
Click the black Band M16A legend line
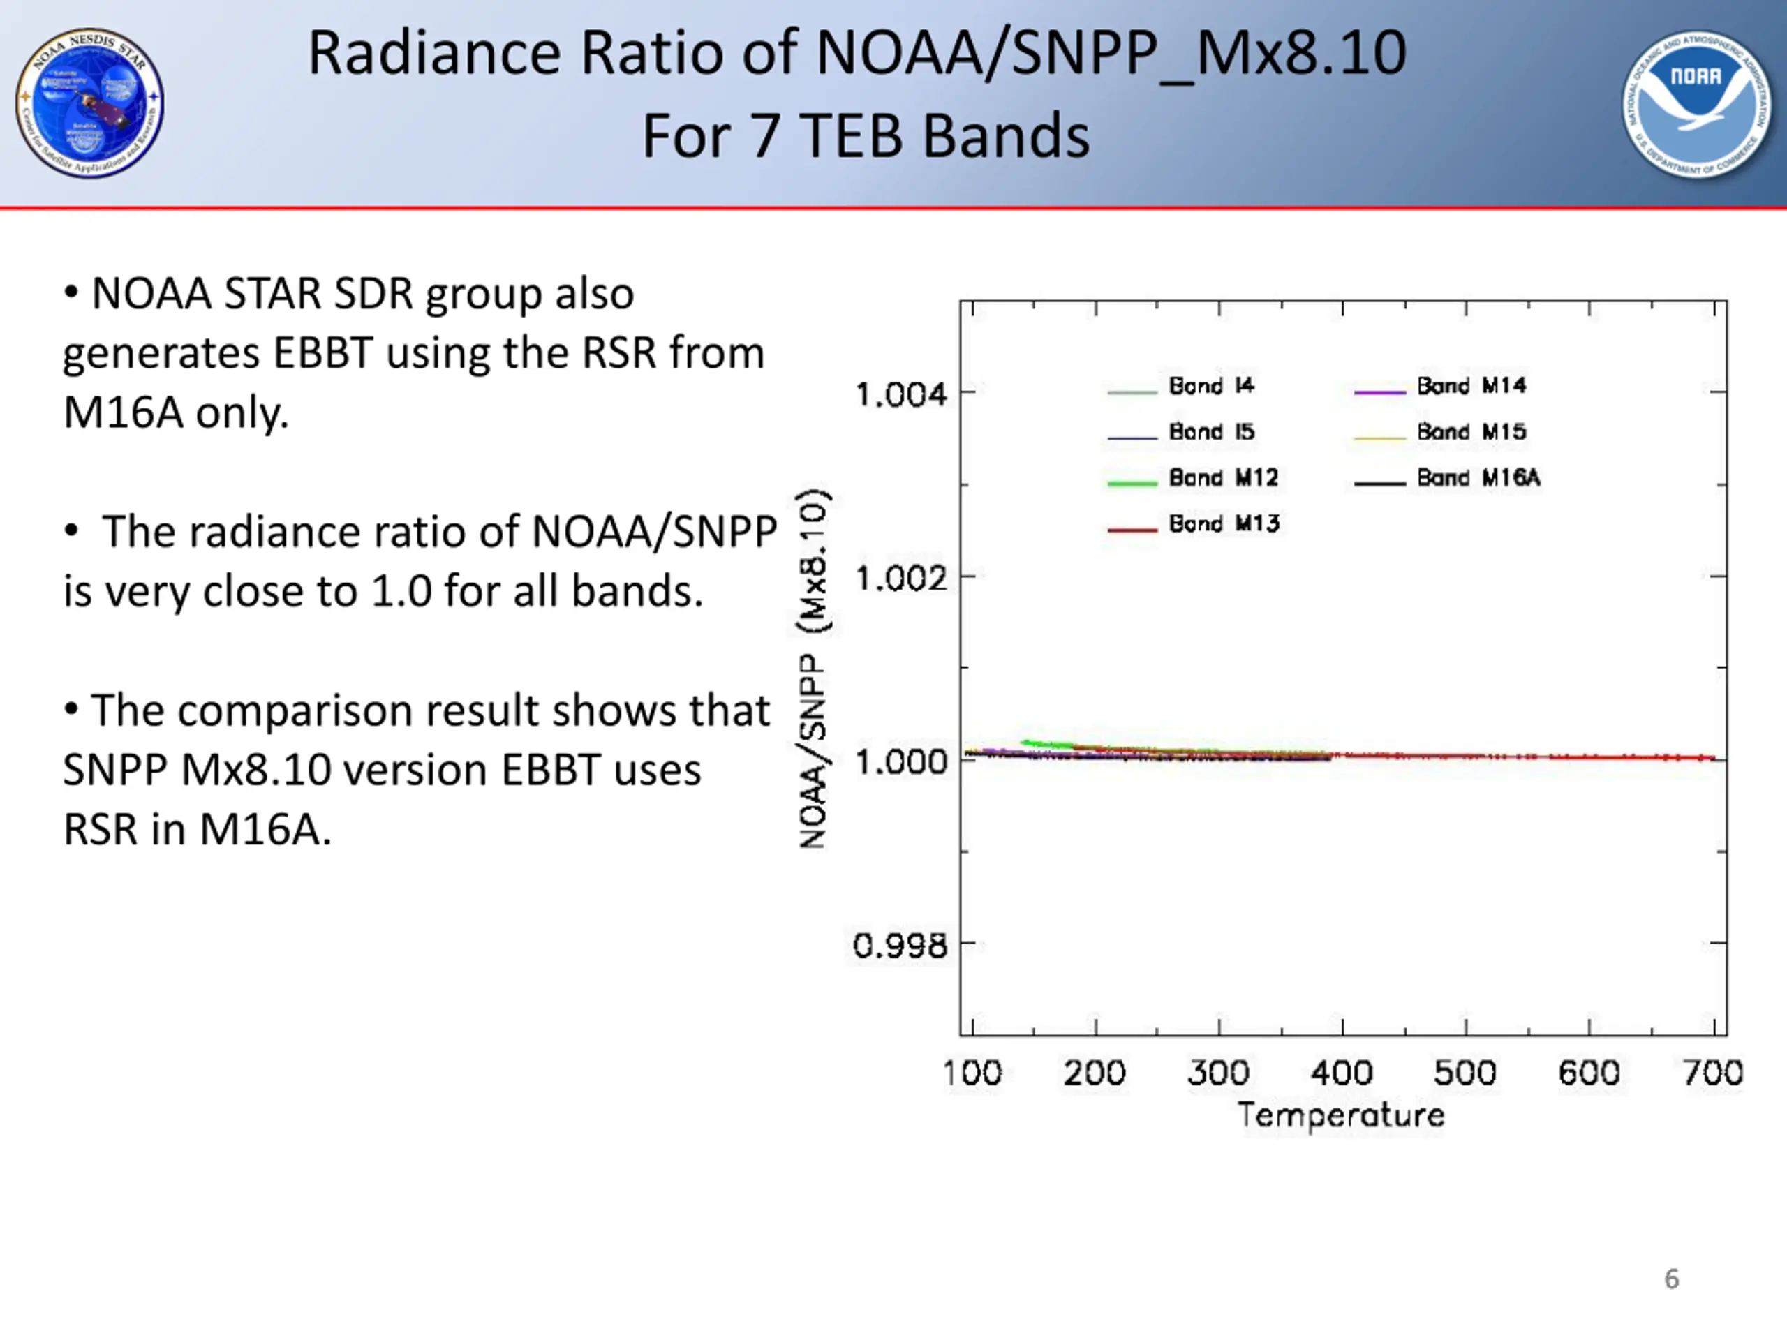pos(1380,484)
